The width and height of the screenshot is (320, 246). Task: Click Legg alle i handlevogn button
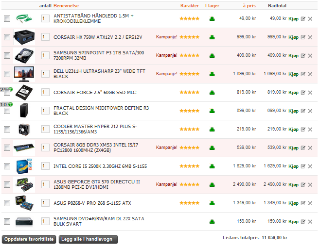(88, 239)
